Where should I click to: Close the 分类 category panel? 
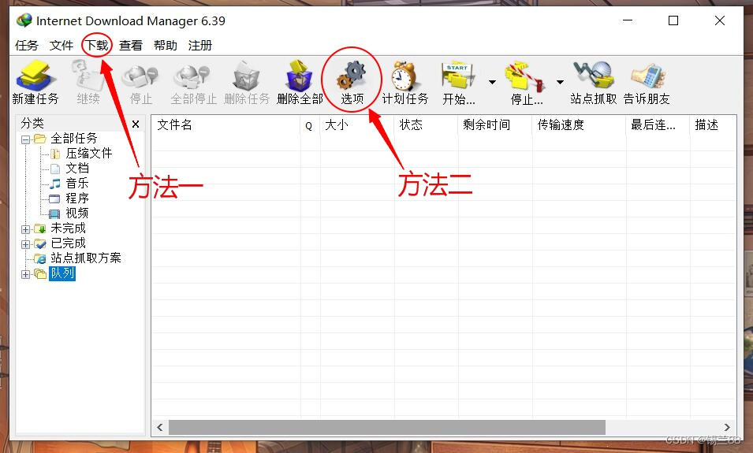pyautogui.click(x=136, y=124)
